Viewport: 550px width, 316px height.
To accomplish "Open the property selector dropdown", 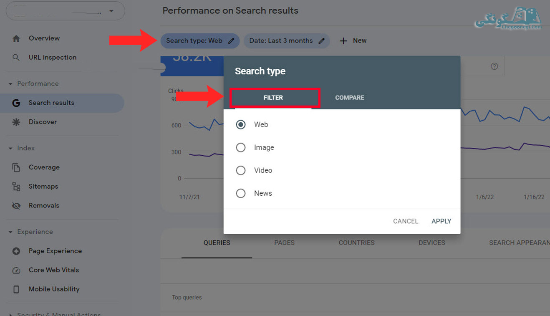I will [x=66, y=11].
